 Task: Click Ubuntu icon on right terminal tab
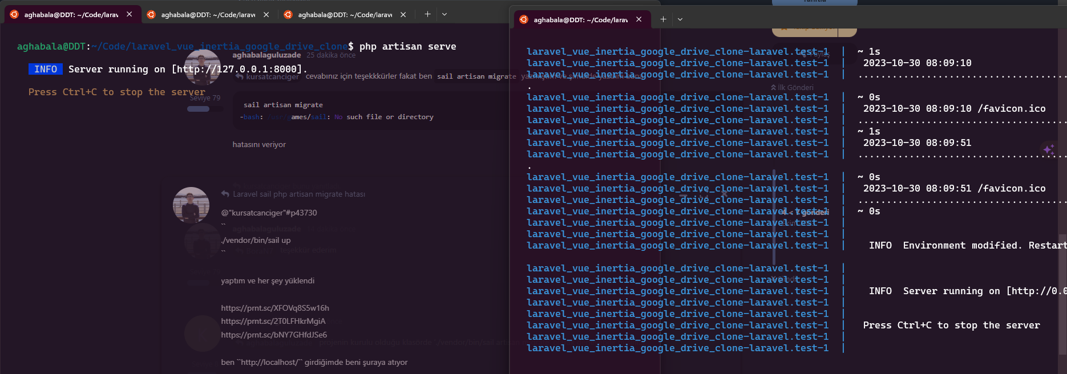click(x=524, y=19)
